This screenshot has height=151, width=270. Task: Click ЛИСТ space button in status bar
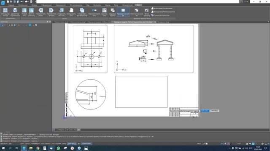click(x=199, y=144)
